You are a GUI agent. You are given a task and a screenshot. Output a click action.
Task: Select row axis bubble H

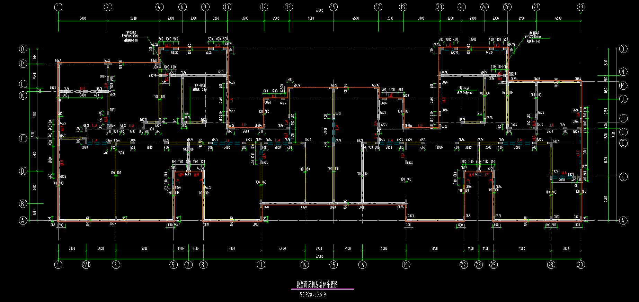(623, 118)
